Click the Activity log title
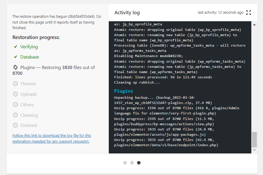The image size is (263, 175). 127,13
